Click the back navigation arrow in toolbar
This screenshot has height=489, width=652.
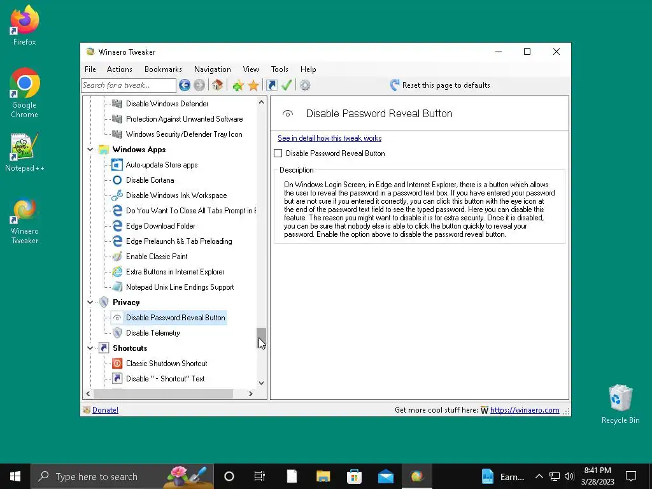[x=185, y=85]
